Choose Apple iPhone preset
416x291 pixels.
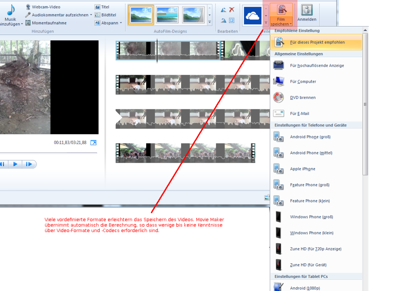[316, 169]
